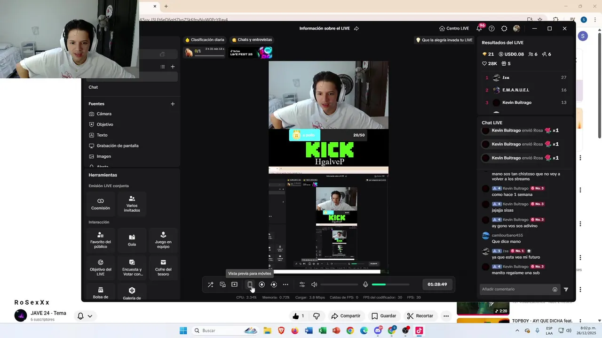The width and height of the screenshot is (602, 338).
Task: Open the Coemisión tool
Action: tap(101, 204)
